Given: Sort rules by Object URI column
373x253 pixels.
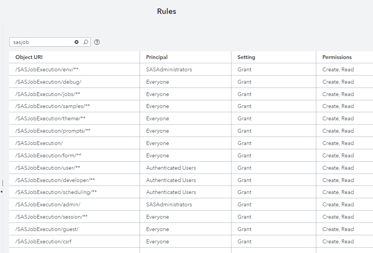Looking at the screenshot, I should tap(28, 57).
